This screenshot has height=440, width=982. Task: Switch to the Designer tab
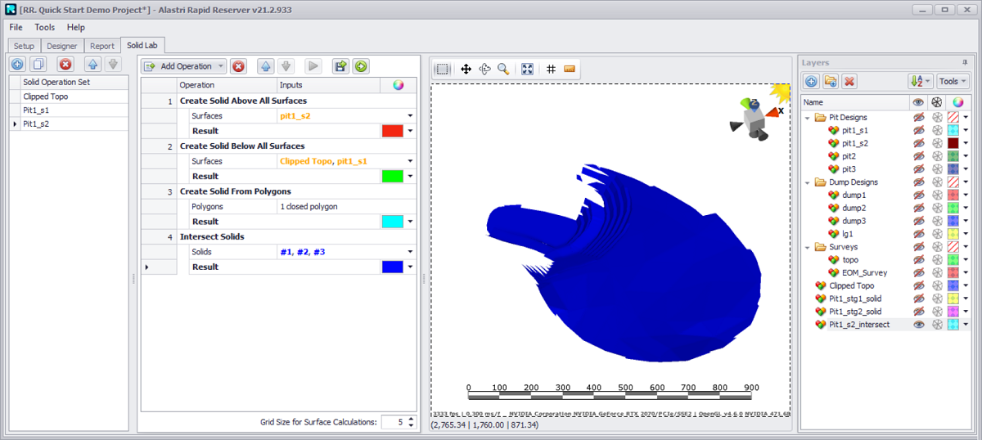tap(61, 47)
